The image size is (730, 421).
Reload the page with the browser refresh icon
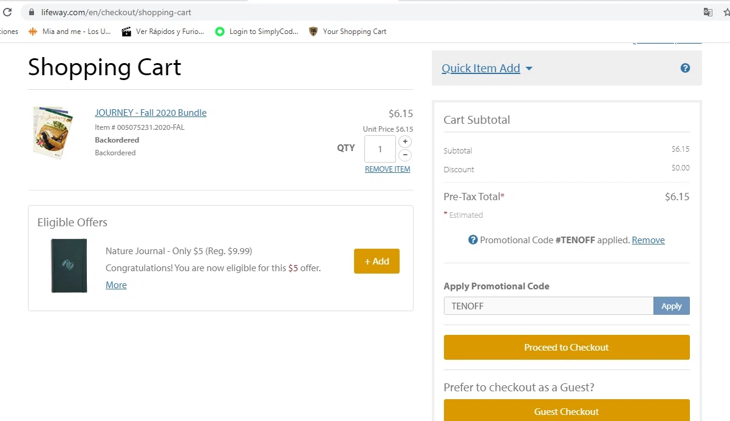7,12
